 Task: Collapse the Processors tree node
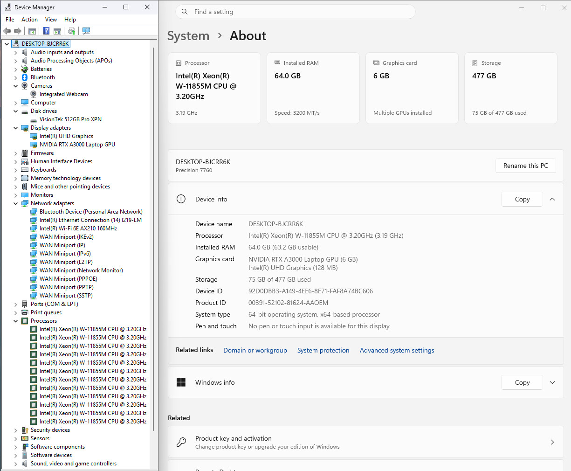(15, 321)
